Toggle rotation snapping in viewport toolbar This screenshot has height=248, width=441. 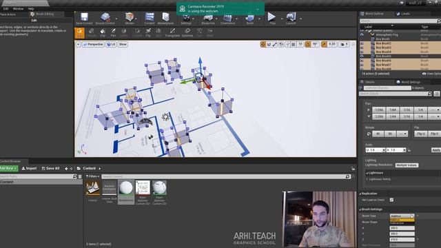pos(308,44)
